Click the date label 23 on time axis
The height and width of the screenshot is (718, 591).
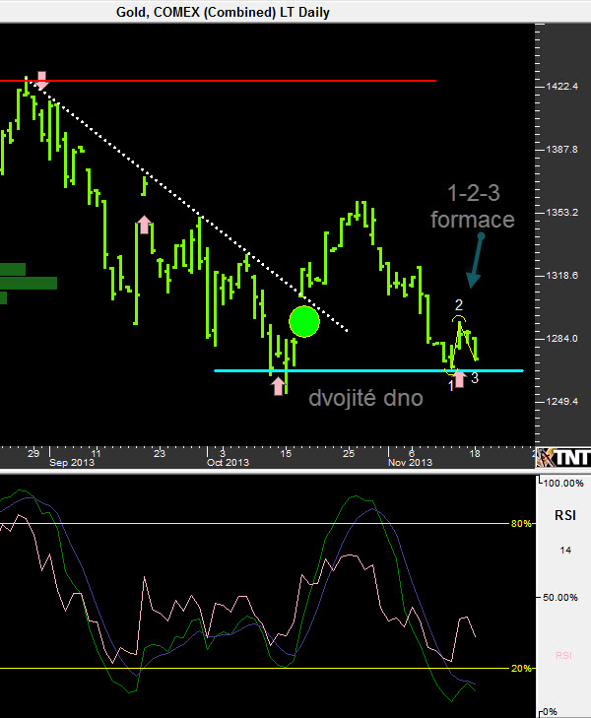159,453
